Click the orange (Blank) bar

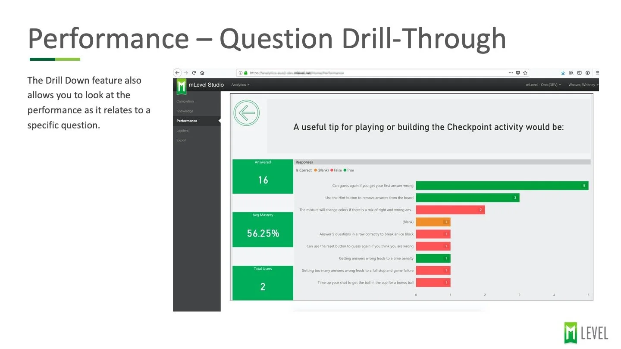point(433,222)
